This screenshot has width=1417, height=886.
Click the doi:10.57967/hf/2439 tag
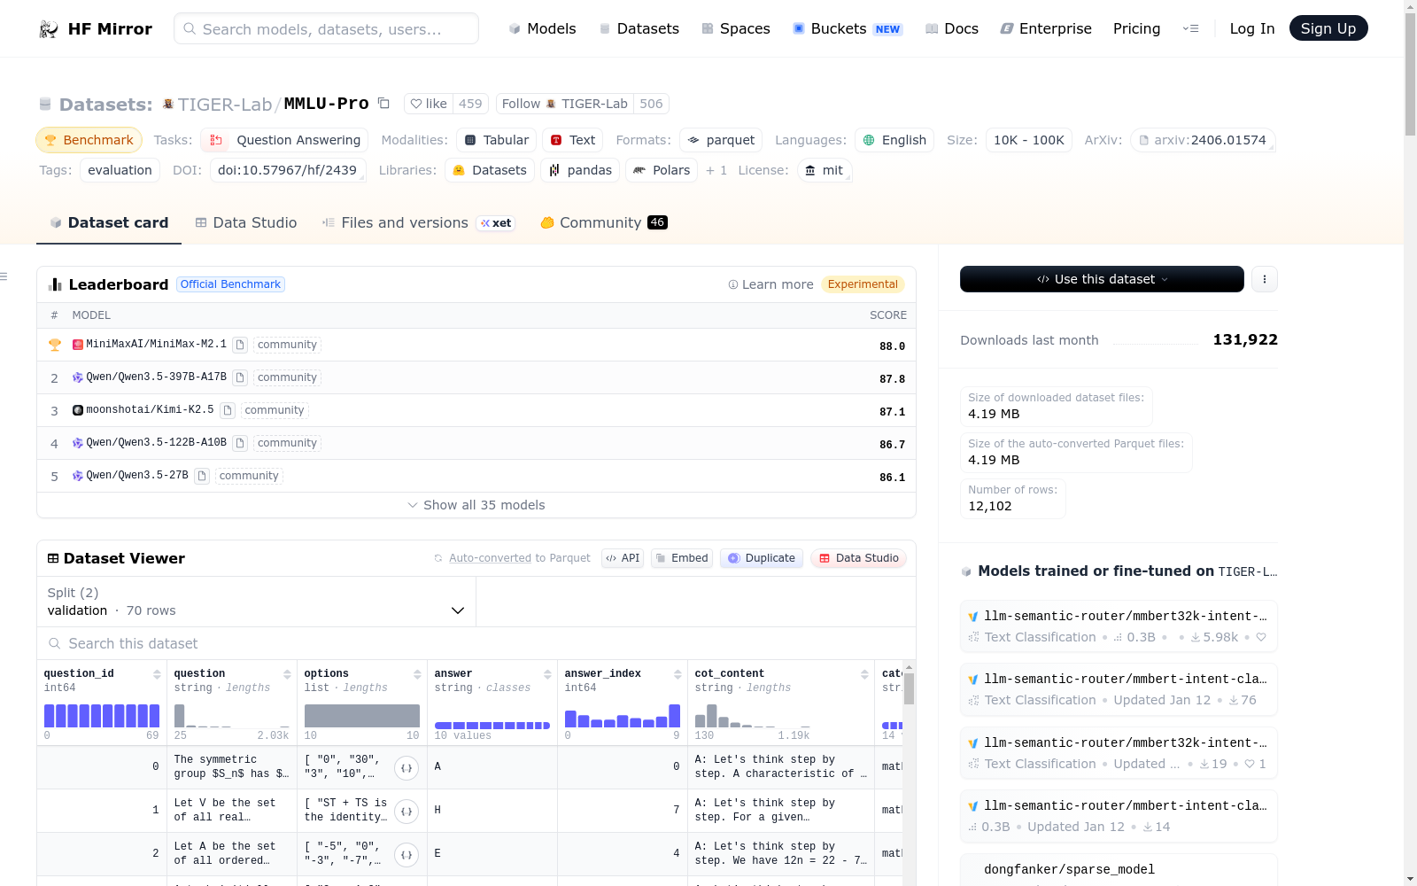coord(288,170)
